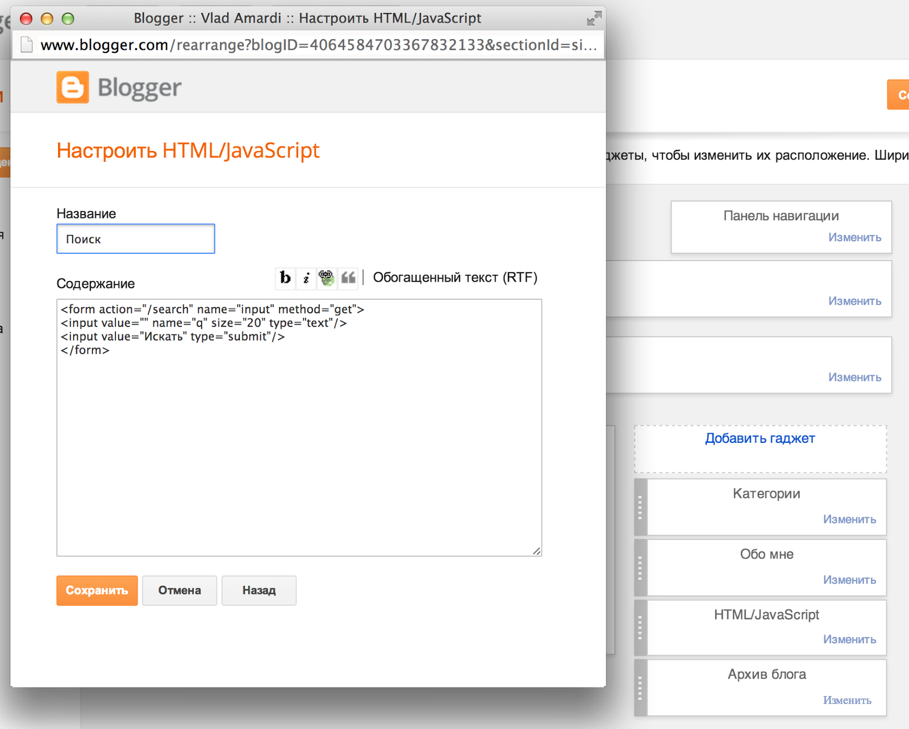Insert blockquote using the quote icon
Viewport: 909px width, 729px height.
pyautogui.click(x=348, y=278)
